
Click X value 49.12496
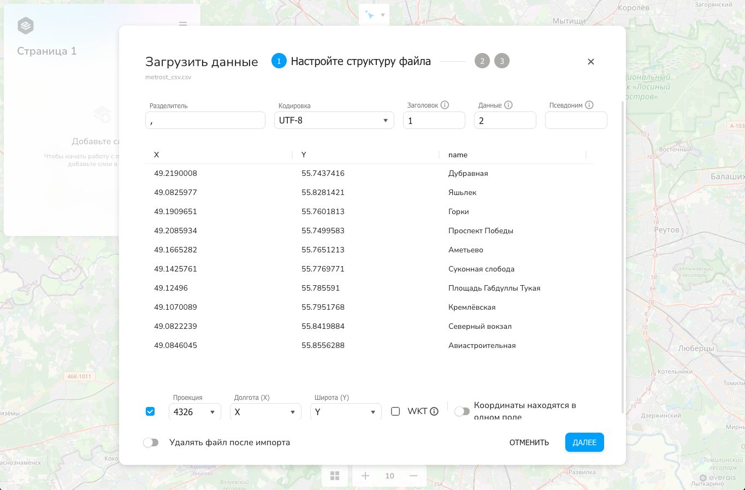(x=171, y=288)
